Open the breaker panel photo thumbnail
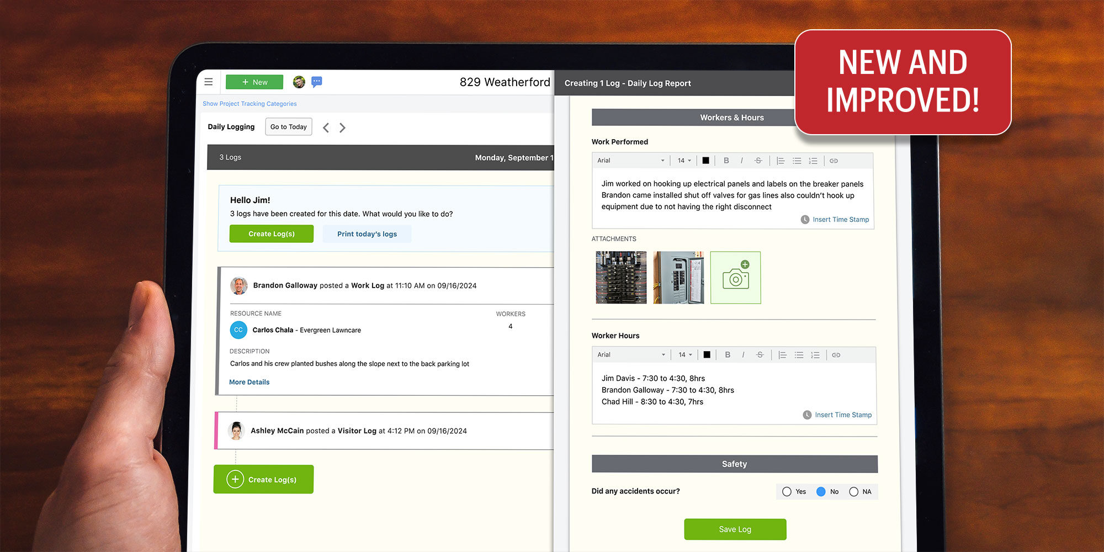Screen dimensions: 1104x552 coord(620,278)
